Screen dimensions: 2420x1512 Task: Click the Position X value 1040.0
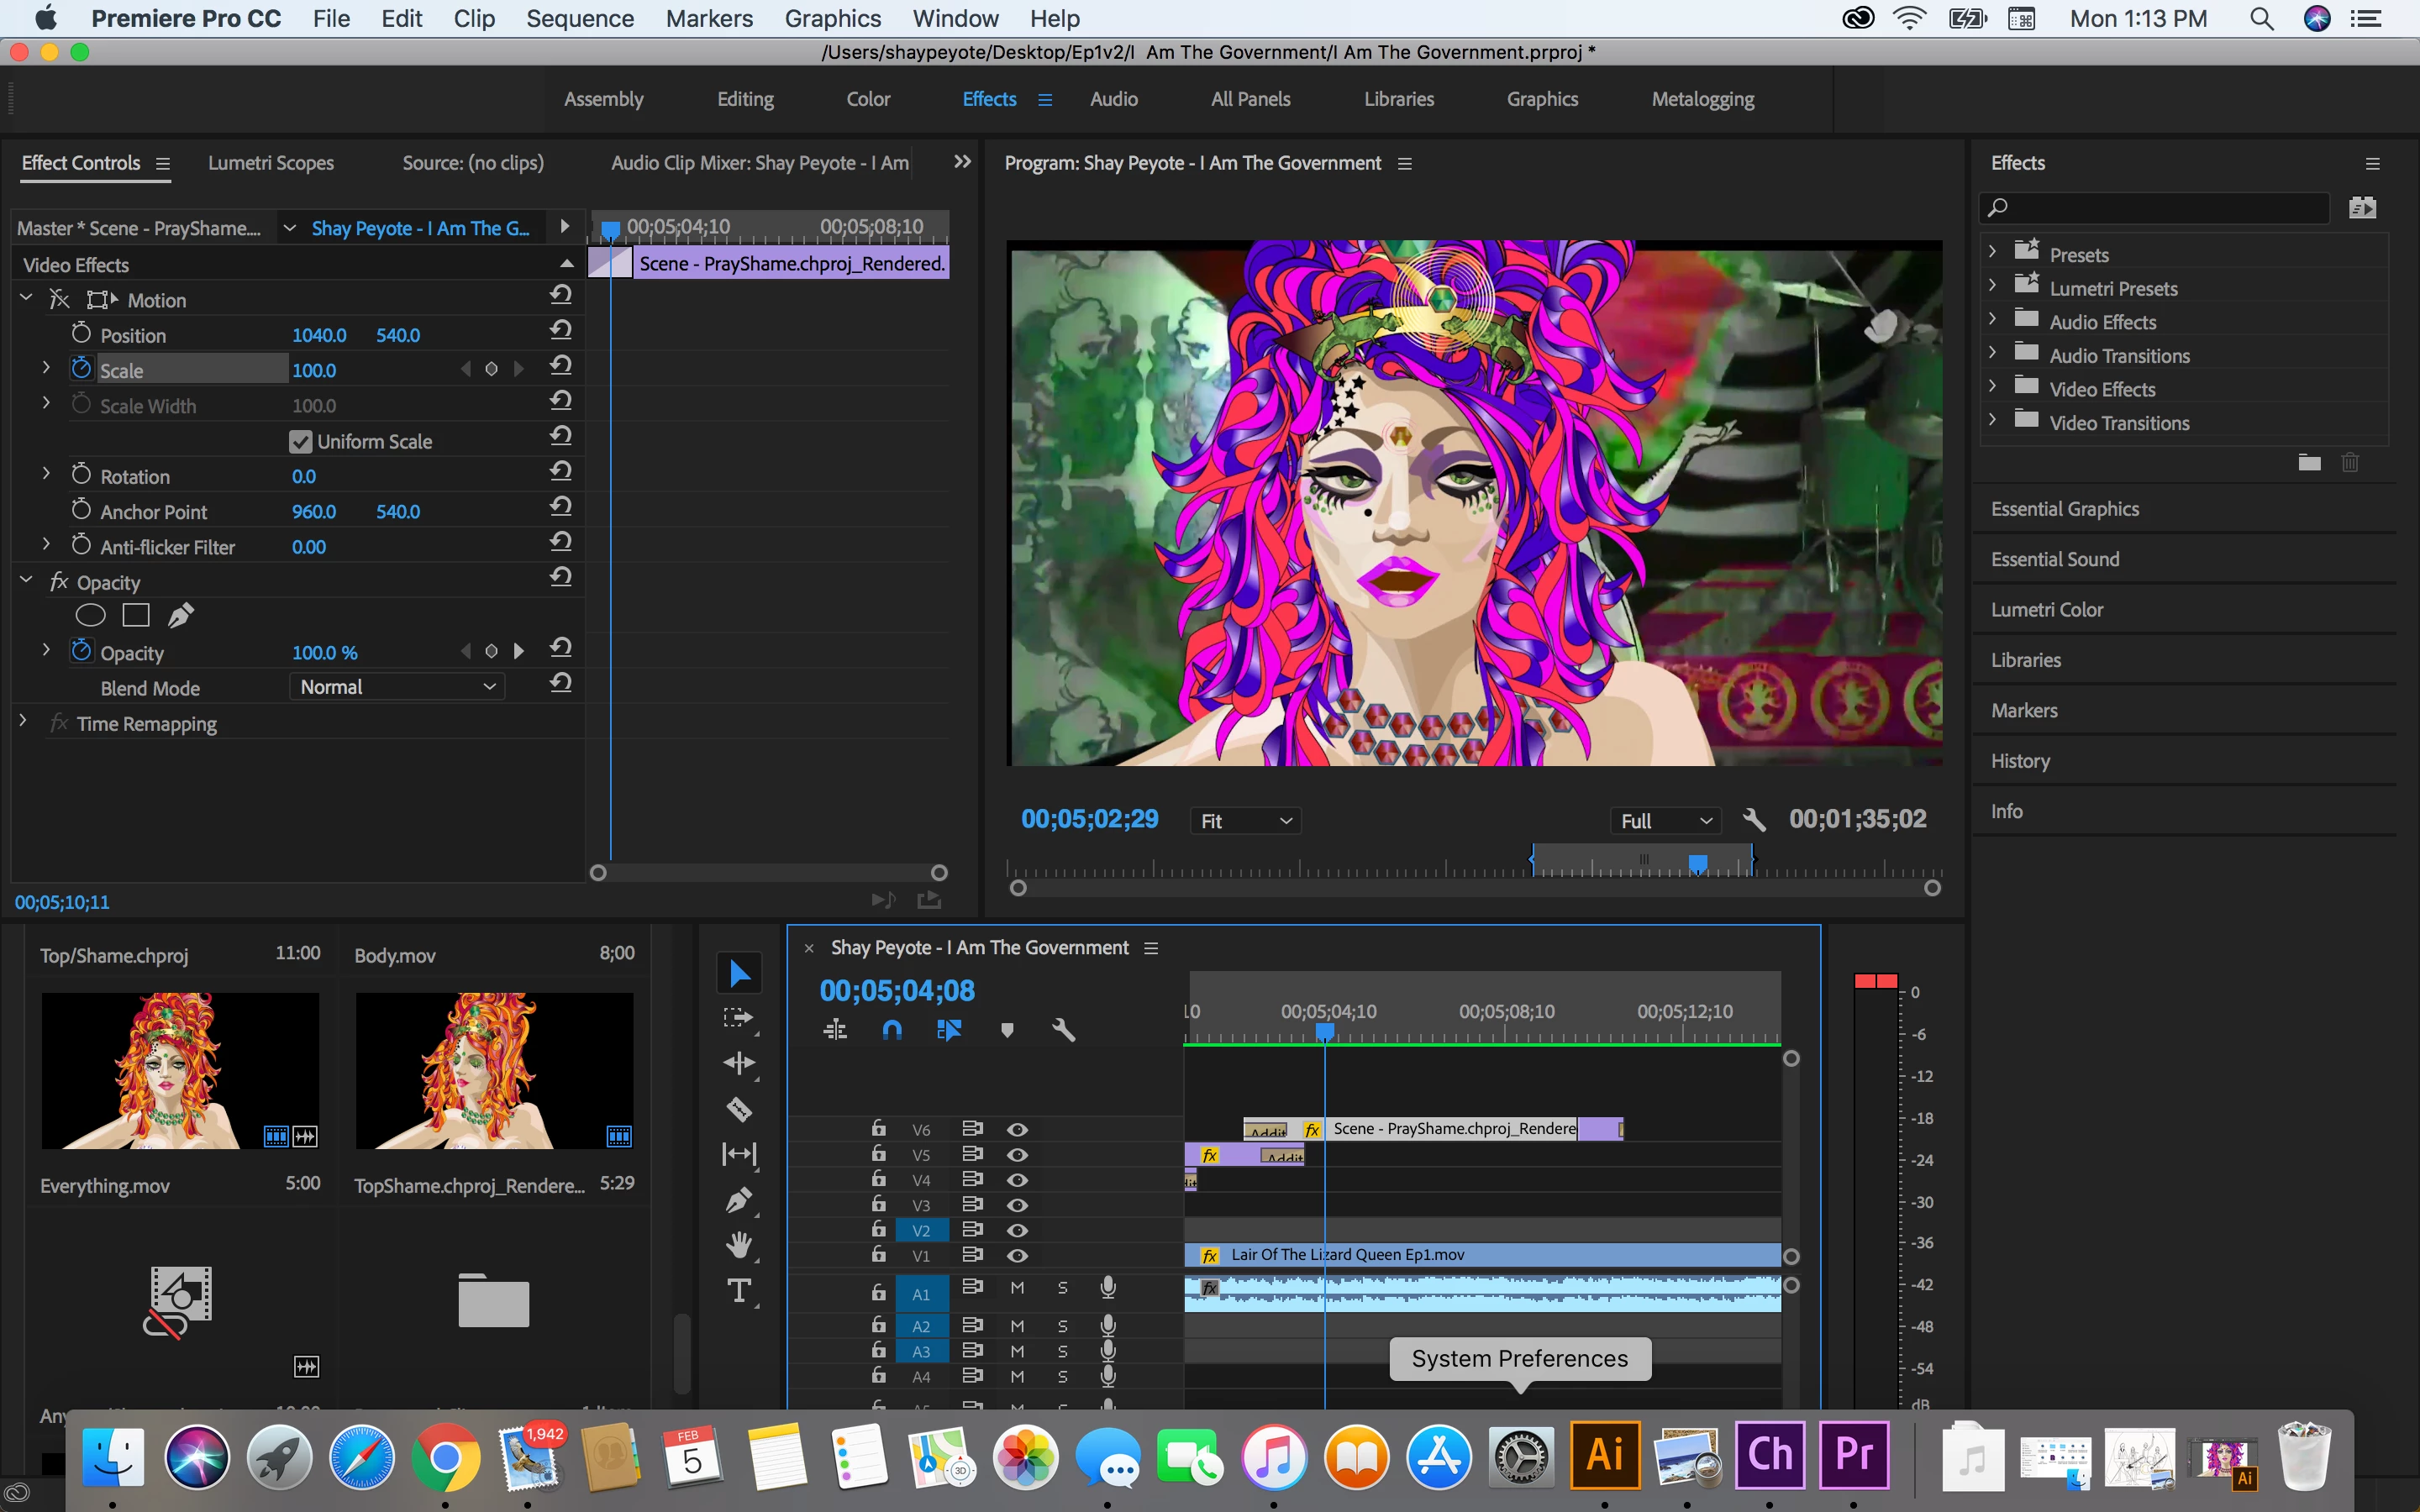pyautogui.click(x=319, y=335)
